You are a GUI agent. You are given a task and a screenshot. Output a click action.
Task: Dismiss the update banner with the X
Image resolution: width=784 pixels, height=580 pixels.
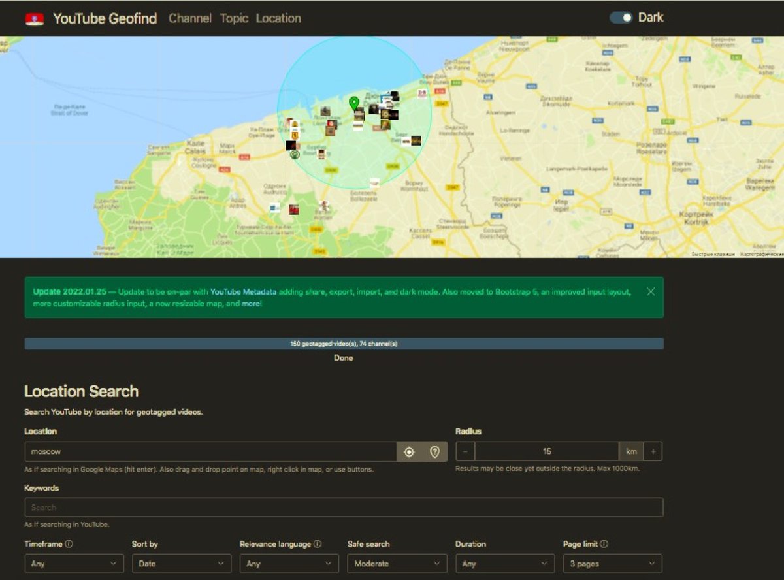pyautogui.click(x=651, y=292)
